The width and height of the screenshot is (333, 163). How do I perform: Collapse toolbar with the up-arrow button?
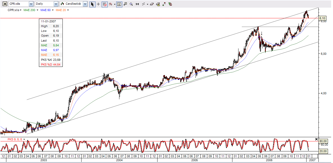5,4
